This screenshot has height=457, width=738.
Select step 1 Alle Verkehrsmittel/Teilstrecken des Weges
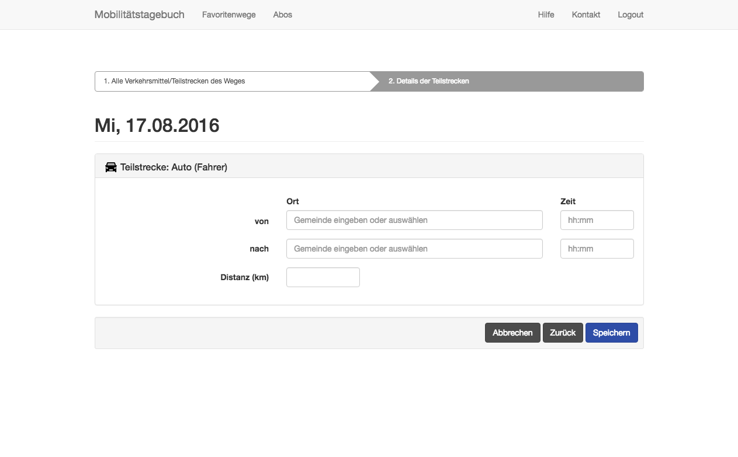[175, 81]
